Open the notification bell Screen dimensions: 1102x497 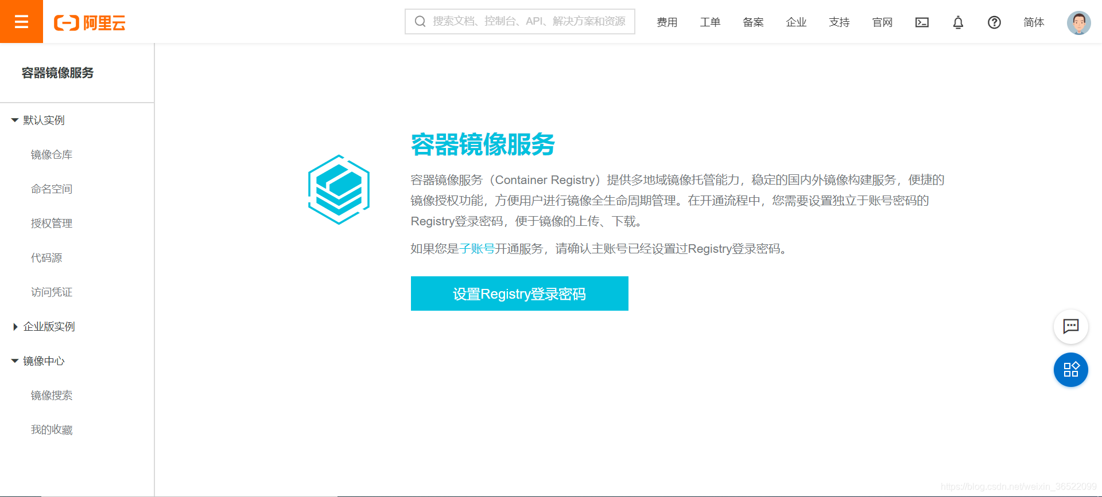pos(958,22)
